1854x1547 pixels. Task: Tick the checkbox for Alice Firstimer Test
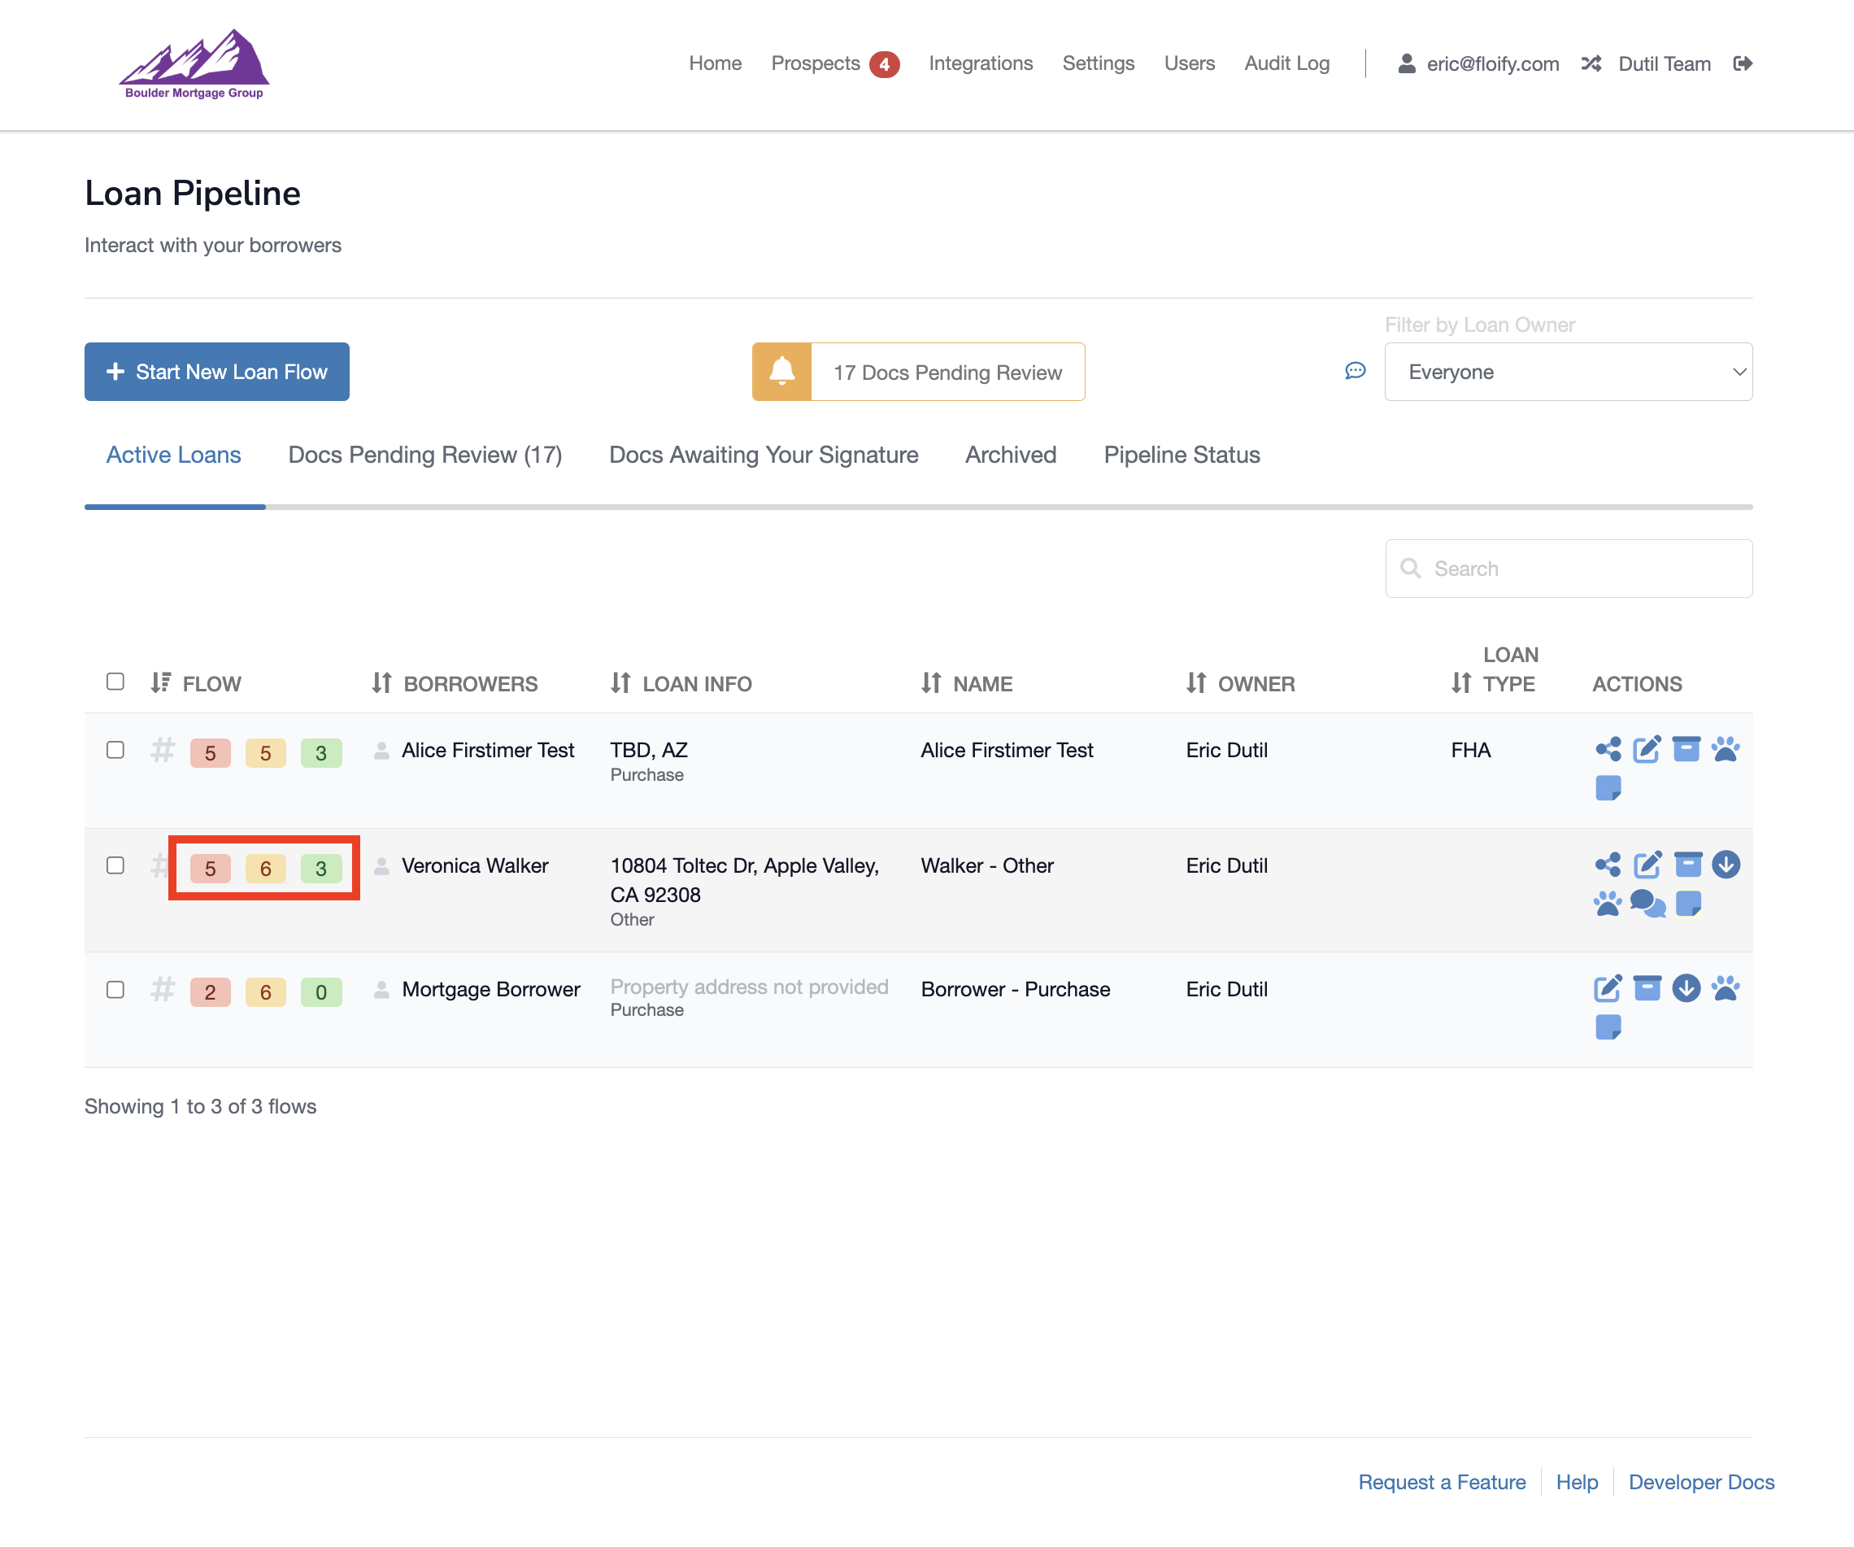115,750
